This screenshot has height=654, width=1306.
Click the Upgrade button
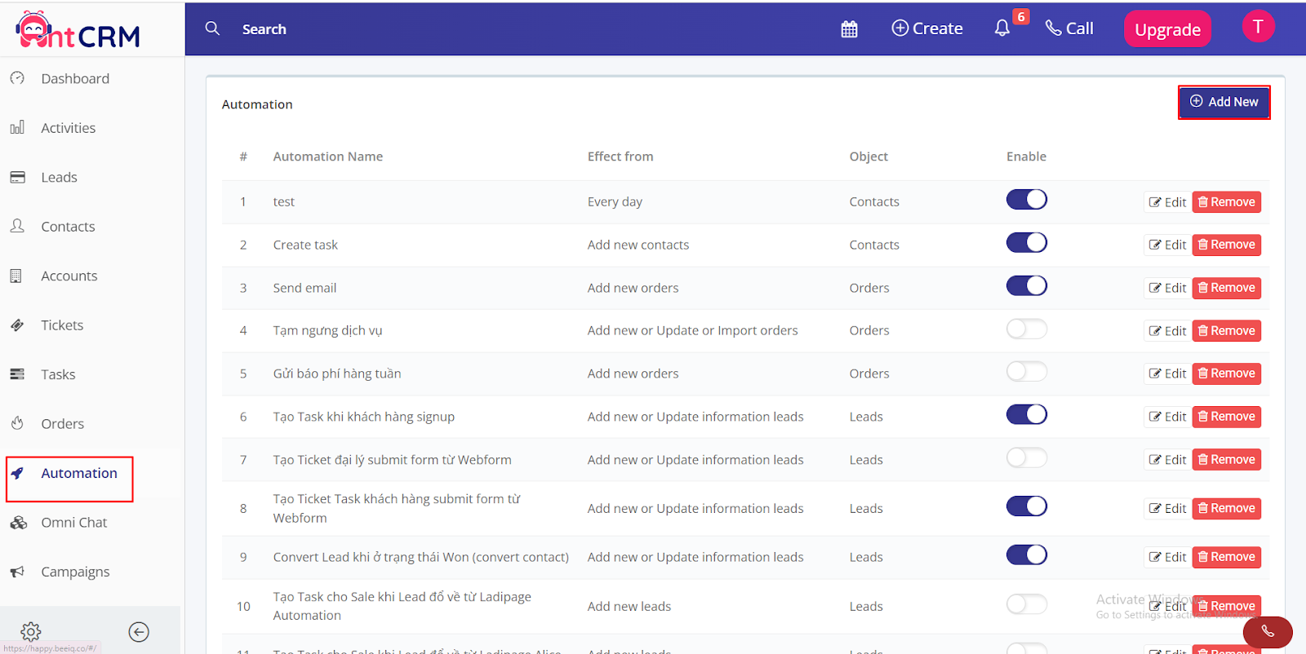coord(1167,29)
